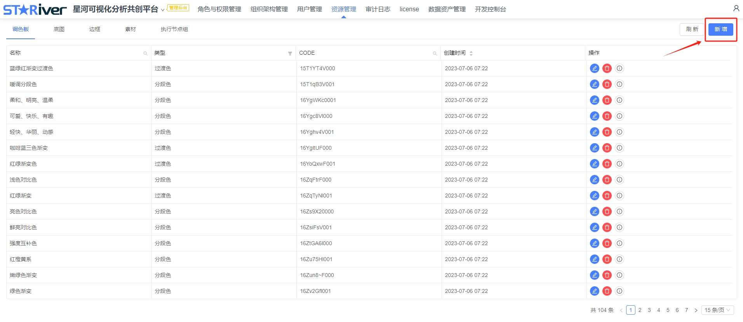The width and height of the screenshot is (743, 322).
Task: Open the 用户管理 menu
Action: (309, 9)
